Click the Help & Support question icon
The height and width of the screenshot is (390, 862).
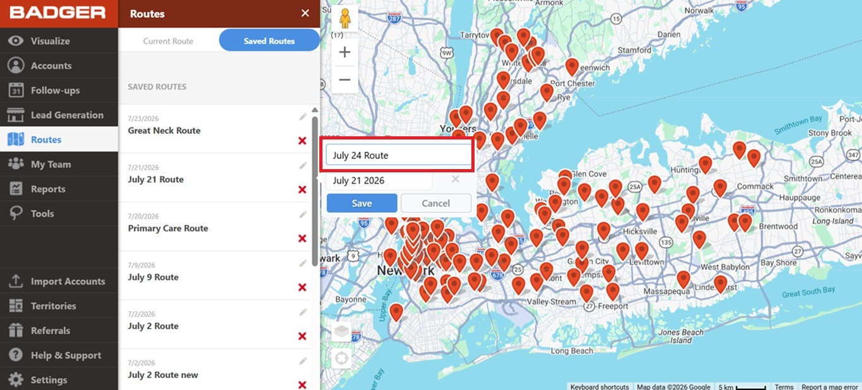click(16, 355)
